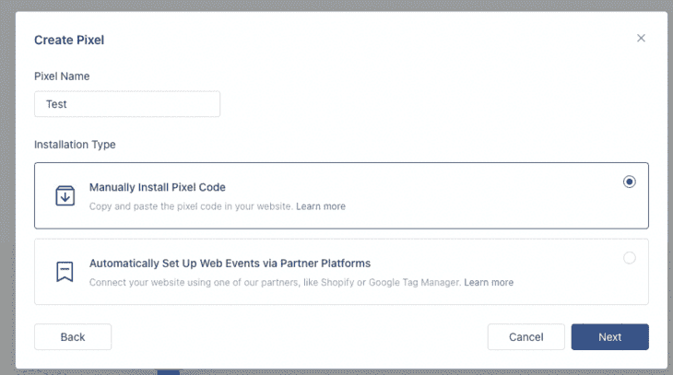Click the dimmed background left of the dialog
673x375 pixels.
pos(7,189)
